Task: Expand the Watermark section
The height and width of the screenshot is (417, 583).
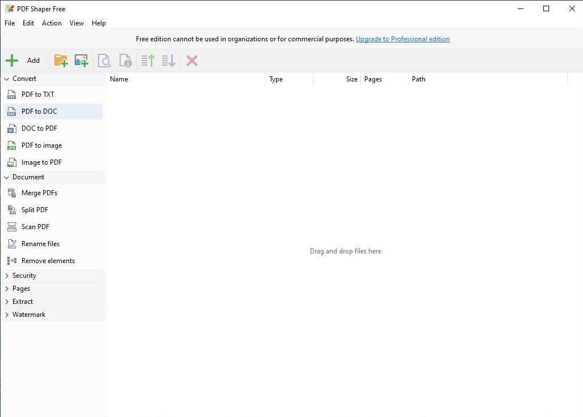Action: pos(6,315)
